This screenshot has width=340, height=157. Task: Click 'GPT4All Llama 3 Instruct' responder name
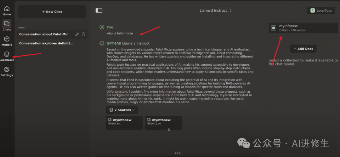tap(128, 43)
